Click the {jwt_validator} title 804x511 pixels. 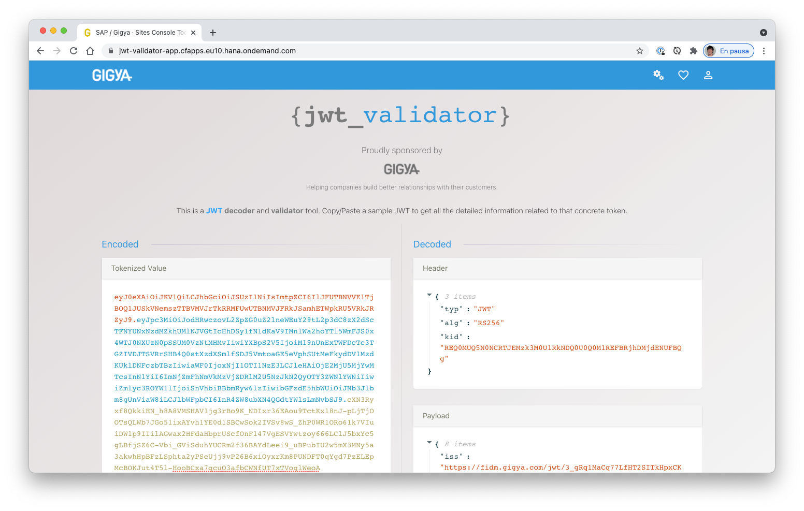point(401,115)
